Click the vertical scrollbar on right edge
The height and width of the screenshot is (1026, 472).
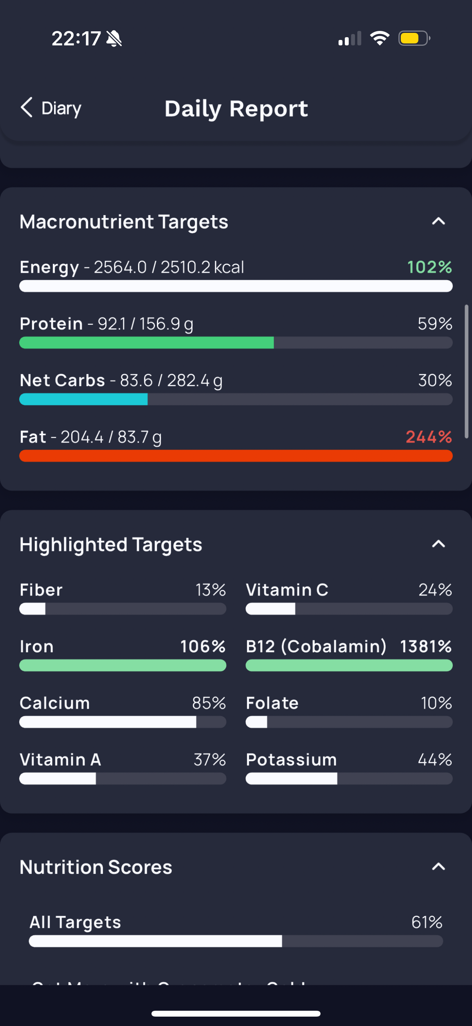(x=467, y=372)
